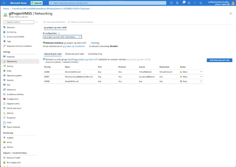The height and width of the screenshot is (167, 236).
Task: Open Overview in the sidebar
Action: (11, 28)
